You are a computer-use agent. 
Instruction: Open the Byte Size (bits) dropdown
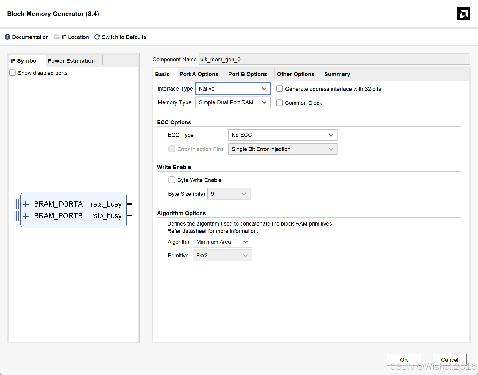pos(229,194)
